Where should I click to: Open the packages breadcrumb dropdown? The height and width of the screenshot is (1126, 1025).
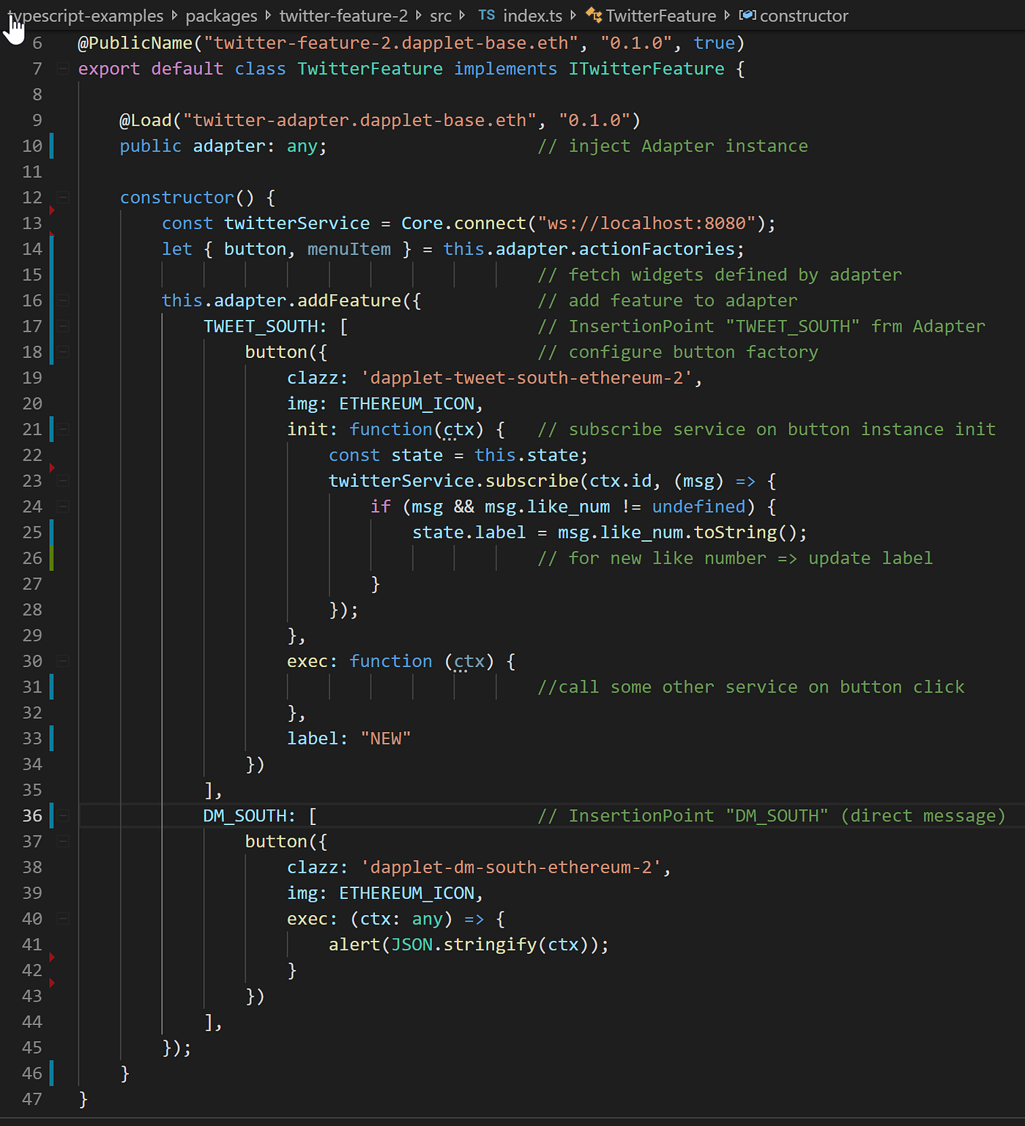pos(221,15)
